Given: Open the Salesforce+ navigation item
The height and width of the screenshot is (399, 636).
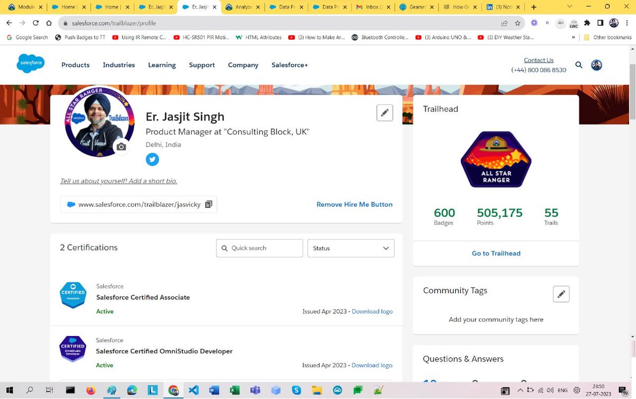Looking at the screenshot, I should pyautogui.click(x=289, y=65).
